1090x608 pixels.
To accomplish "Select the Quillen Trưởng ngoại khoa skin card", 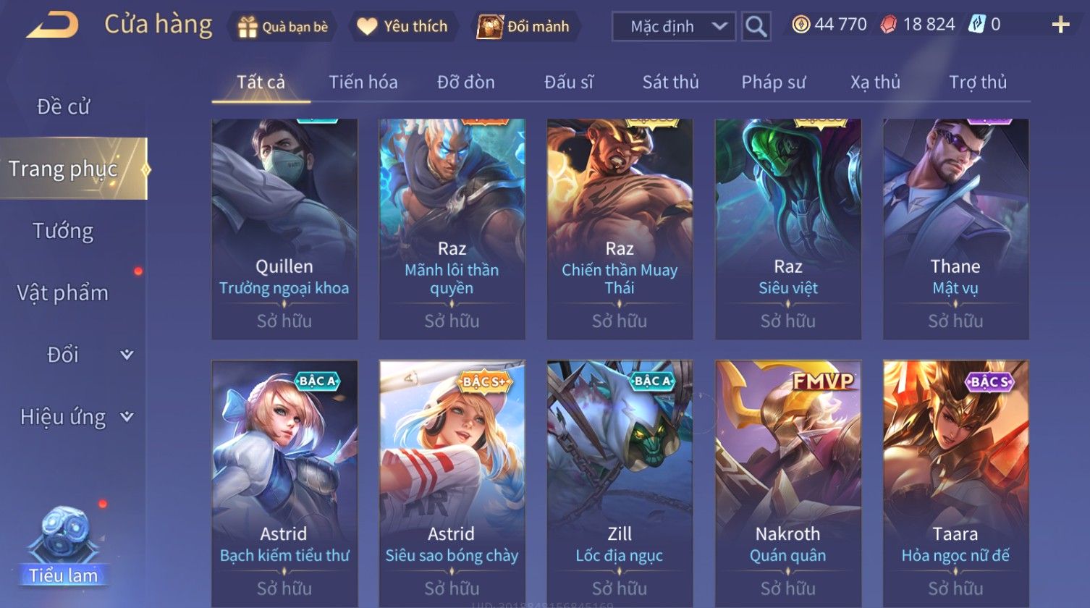I will pyautogui.click(x=284, y=229).
